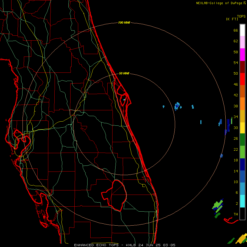Click the gold 34 kft legend swatch

click(242, 116)
